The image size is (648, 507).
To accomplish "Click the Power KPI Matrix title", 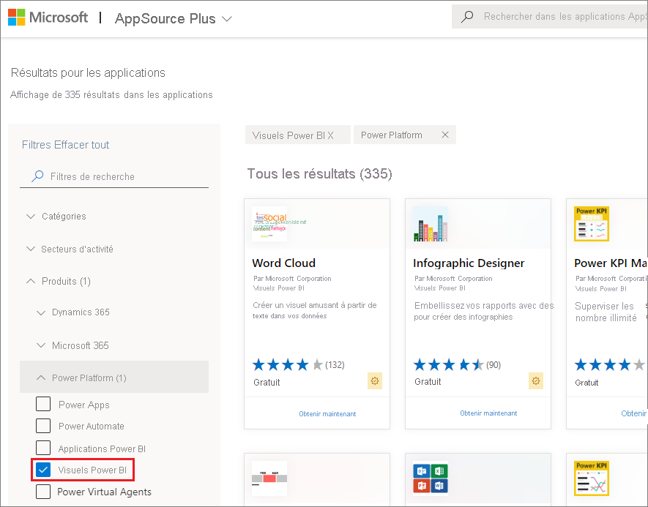I will point(611,263).
